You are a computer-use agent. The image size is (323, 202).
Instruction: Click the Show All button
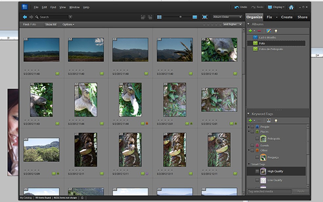[51, 25]
